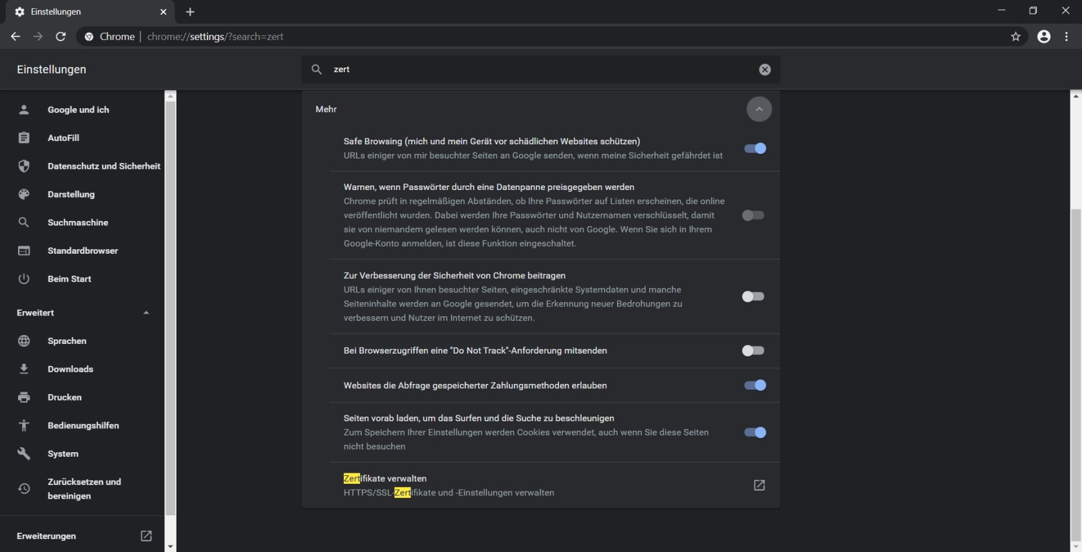Click the System wrench icon
1082x552 pixels.
[24, 453]
